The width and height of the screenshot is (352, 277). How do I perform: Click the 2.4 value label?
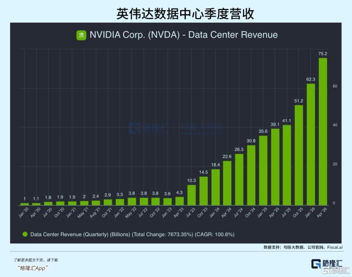95,196
